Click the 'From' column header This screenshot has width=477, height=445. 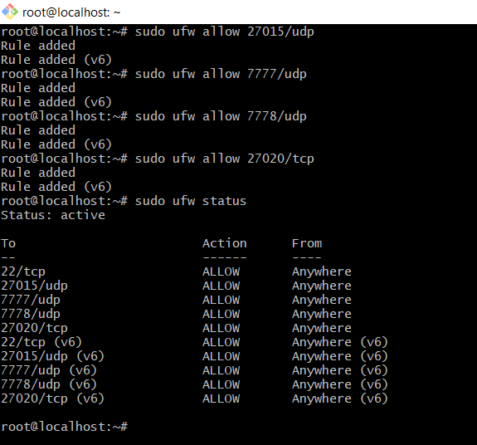tap(307, 243)
